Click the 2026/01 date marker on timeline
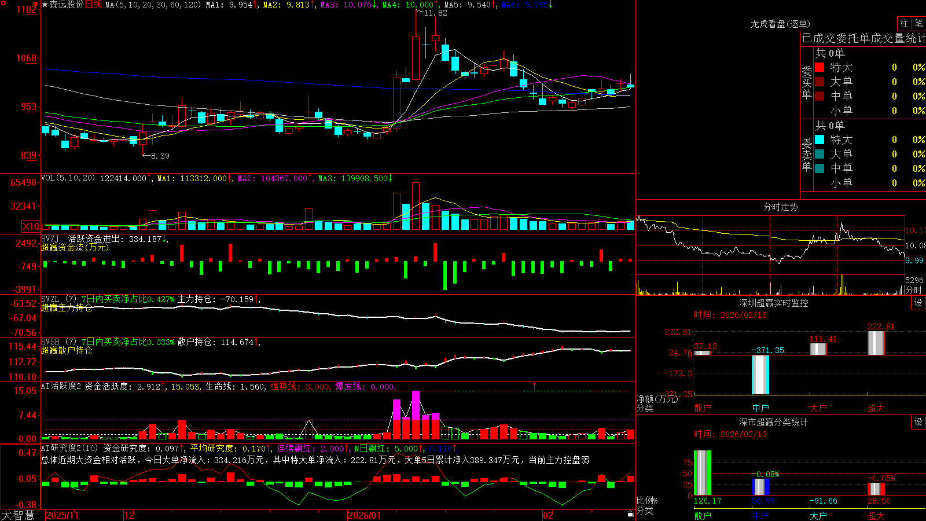The width and height of the screenshot is (926, 521). tap(365, 515)
